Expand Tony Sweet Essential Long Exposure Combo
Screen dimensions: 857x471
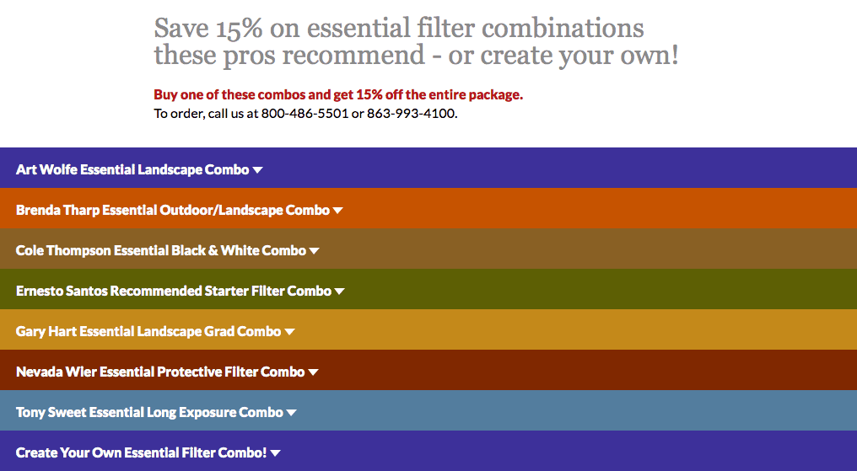[428, 409]
